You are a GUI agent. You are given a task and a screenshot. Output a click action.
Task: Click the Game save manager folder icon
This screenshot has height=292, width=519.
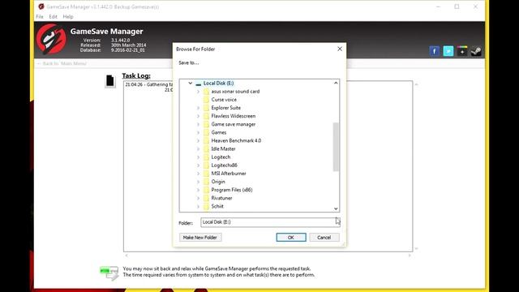tap(206, 124)
